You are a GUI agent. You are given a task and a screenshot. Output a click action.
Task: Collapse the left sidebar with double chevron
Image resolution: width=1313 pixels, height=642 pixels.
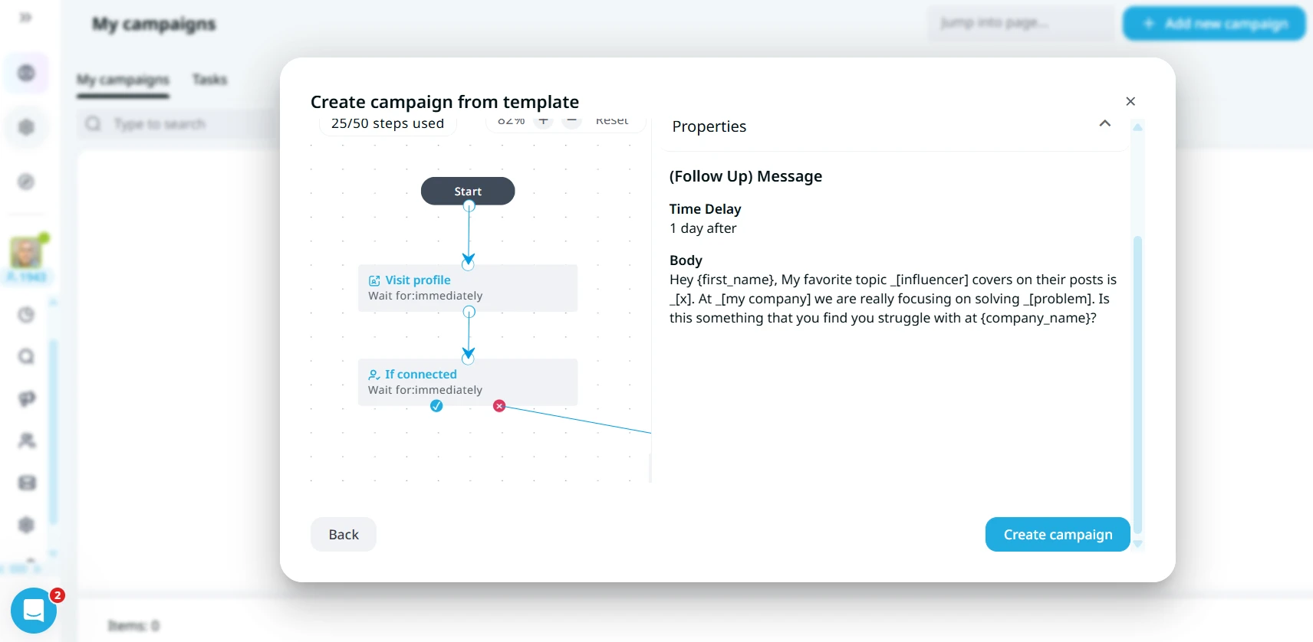tap(25, 17)
